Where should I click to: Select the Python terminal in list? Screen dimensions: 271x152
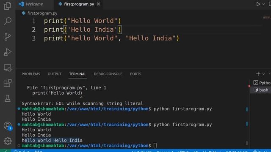(262, 83)
